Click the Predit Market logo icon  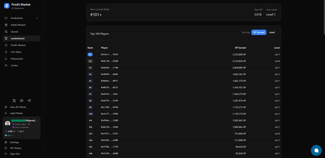click(x=7, y=6)
